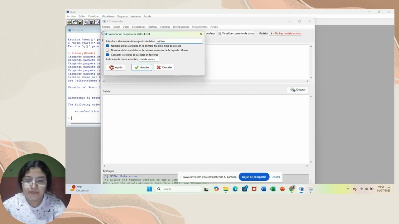Open Copilot icon on taskbar
This screenshot has width=399, height=224.
pos(216,189)
